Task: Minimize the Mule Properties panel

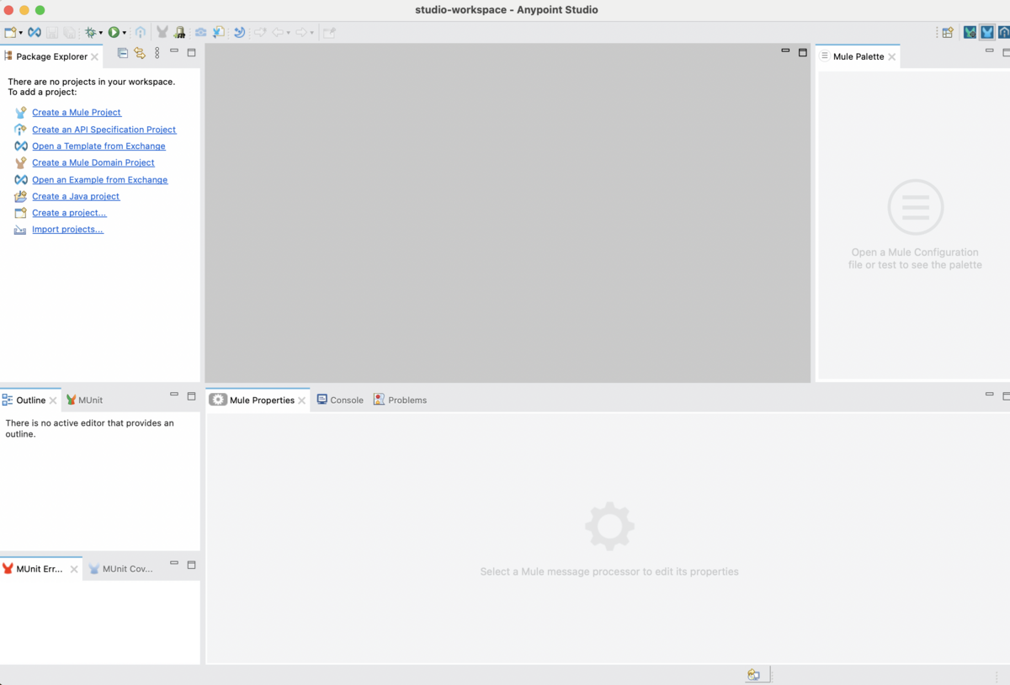Action: tap(990, 395)
